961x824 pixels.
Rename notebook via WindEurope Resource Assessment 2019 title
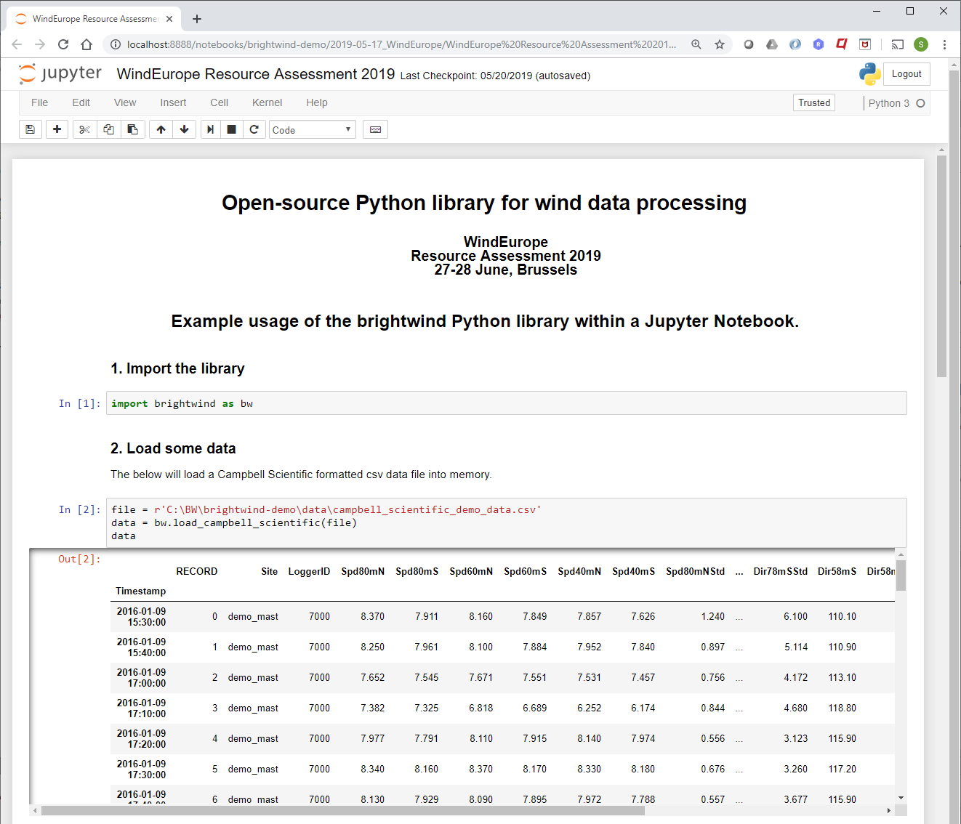(256, 74)
